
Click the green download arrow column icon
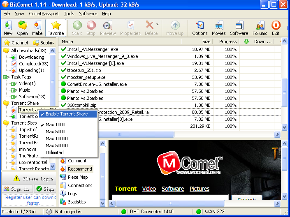246,42
